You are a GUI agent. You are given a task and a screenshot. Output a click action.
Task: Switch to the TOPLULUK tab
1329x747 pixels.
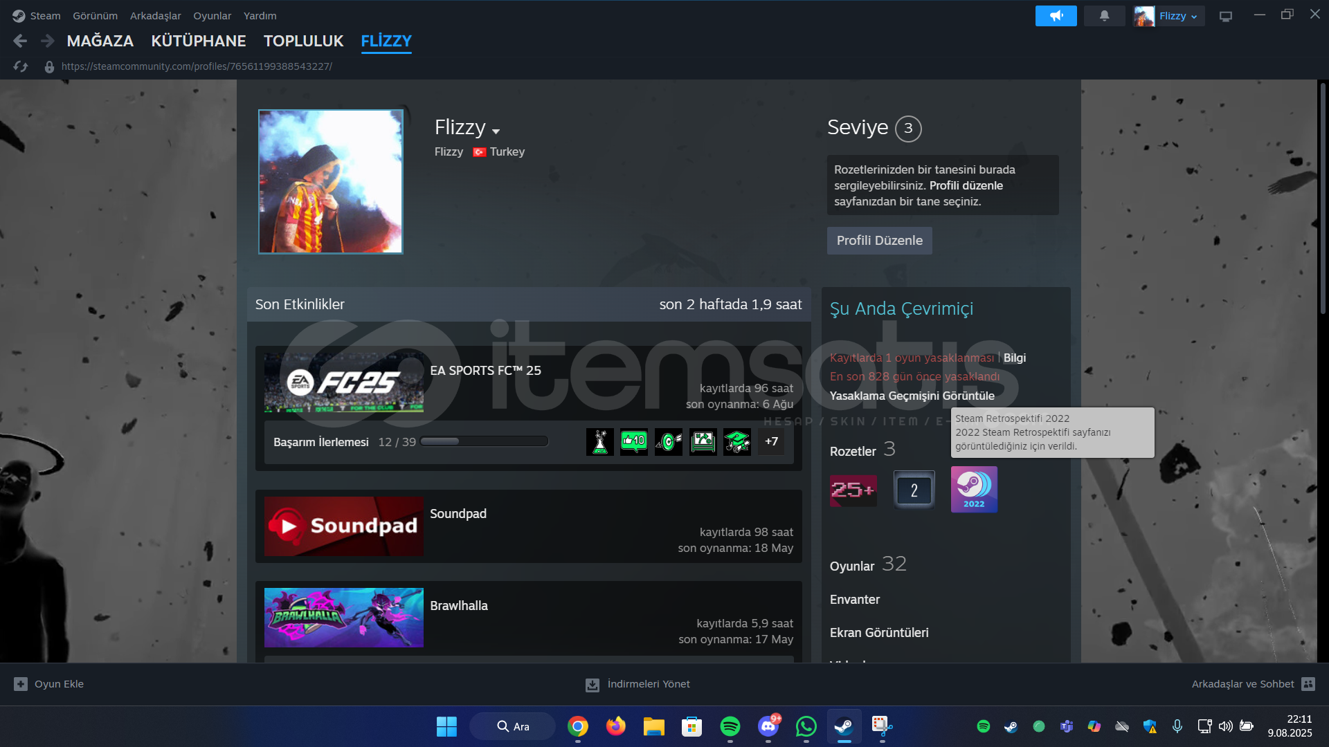coord(304,41)
